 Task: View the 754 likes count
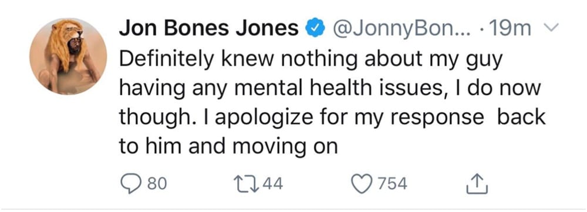(392, 184)
